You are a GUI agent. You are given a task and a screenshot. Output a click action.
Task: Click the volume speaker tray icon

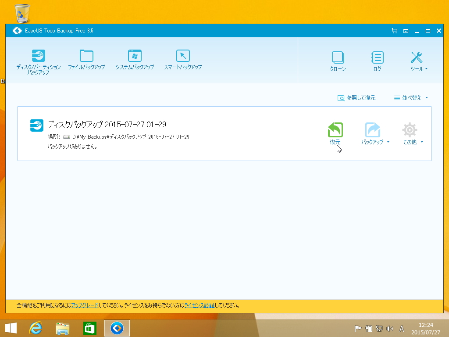coord(390,328)
